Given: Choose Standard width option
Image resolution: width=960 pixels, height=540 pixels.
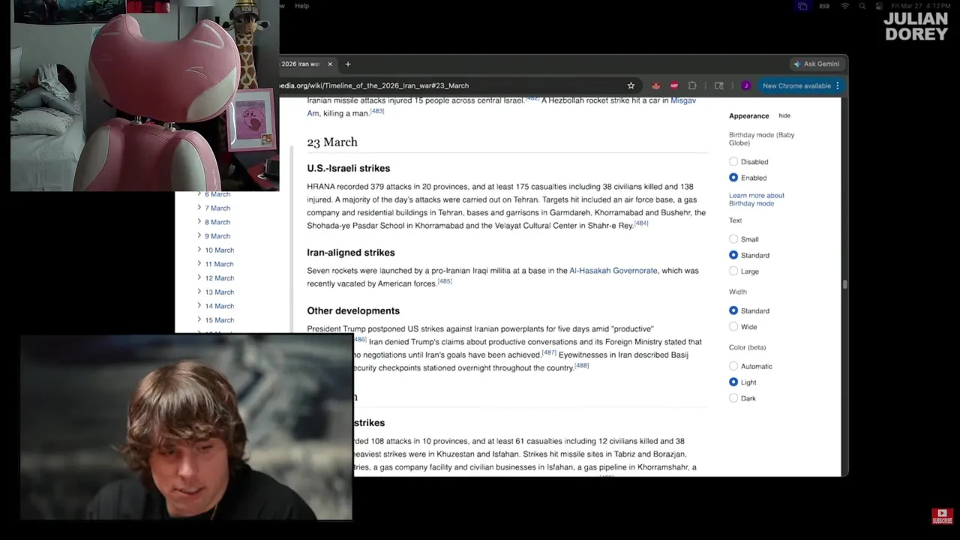Looking at the screenshot, I should 733,310.
